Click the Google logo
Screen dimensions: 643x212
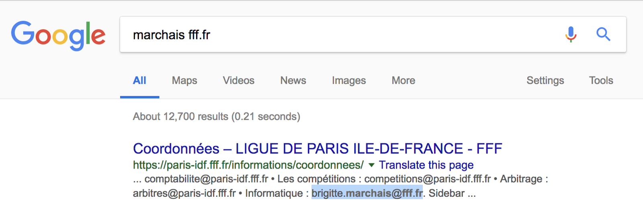coord(58,35)
